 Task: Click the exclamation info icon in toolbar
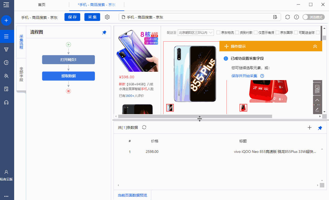[296, 17]
